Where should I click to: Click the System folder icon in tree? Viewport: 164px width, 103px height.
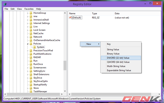34,47
